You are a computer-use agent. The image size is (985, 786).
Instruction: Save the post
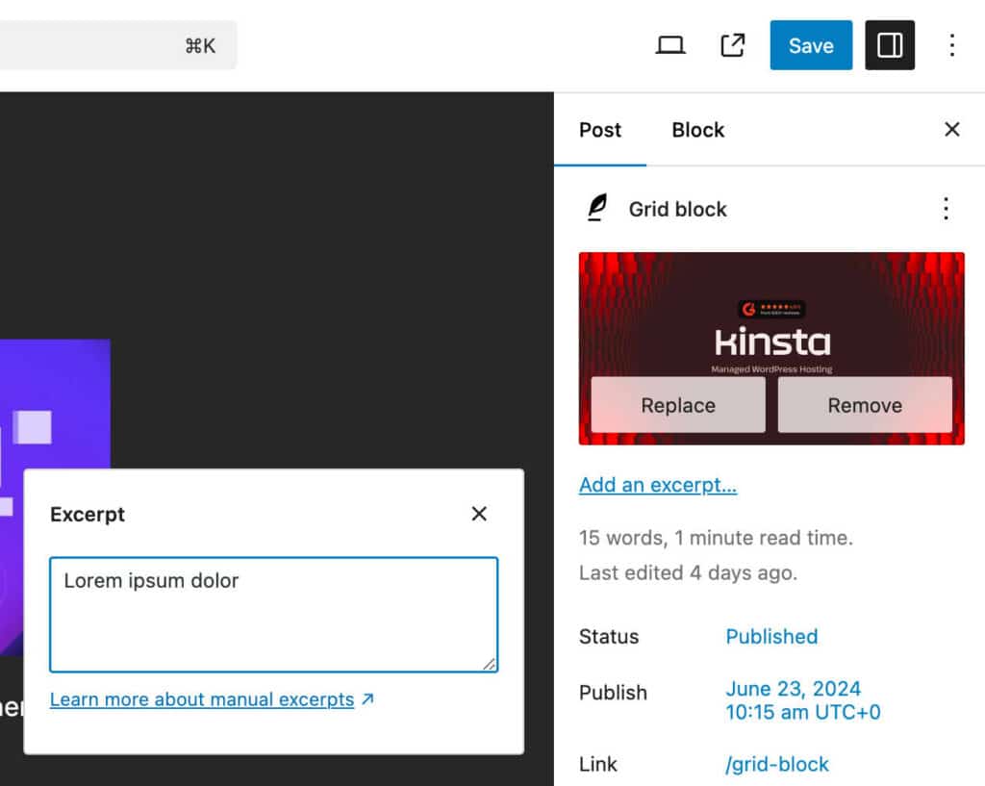[x=810, y=44]
